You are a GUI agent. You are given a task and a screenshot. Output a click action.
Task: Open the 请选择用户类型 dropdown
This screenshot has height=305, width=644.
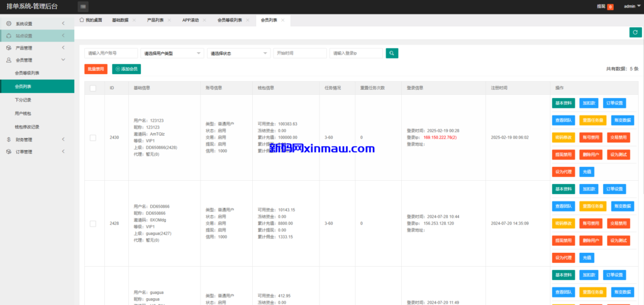click(172, 53)
